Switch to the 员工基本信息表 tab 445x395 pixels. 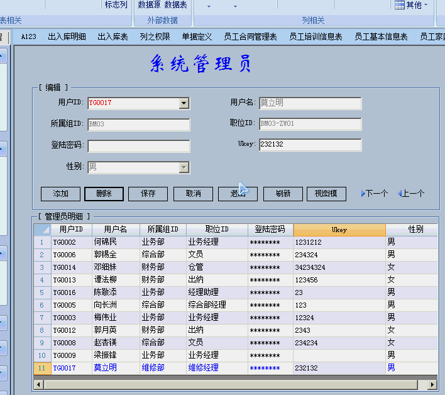point(381,36)
